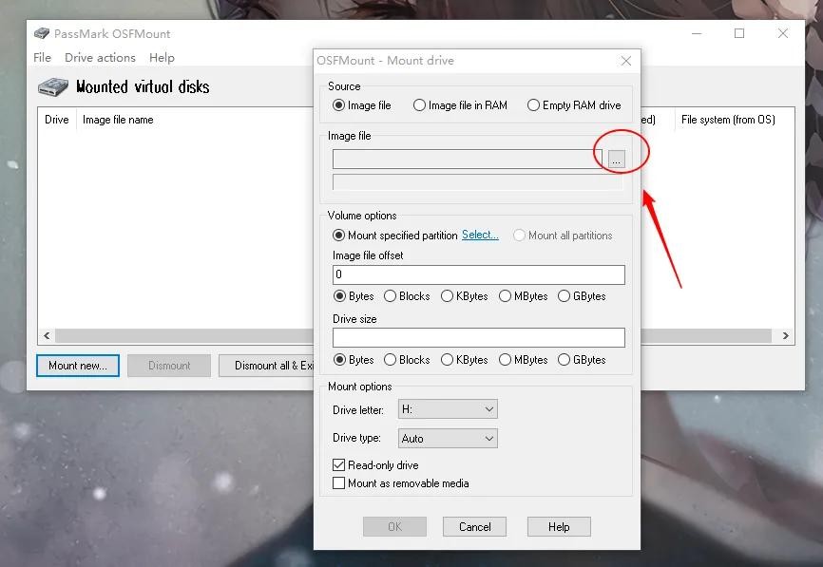Open the Drive actions menu
The width and height of the screenshot is (823, 567).
click(x=100, y=58)
